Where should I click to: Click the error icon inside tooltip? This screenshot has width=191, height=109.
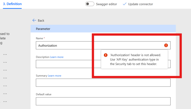coord(106,55)
